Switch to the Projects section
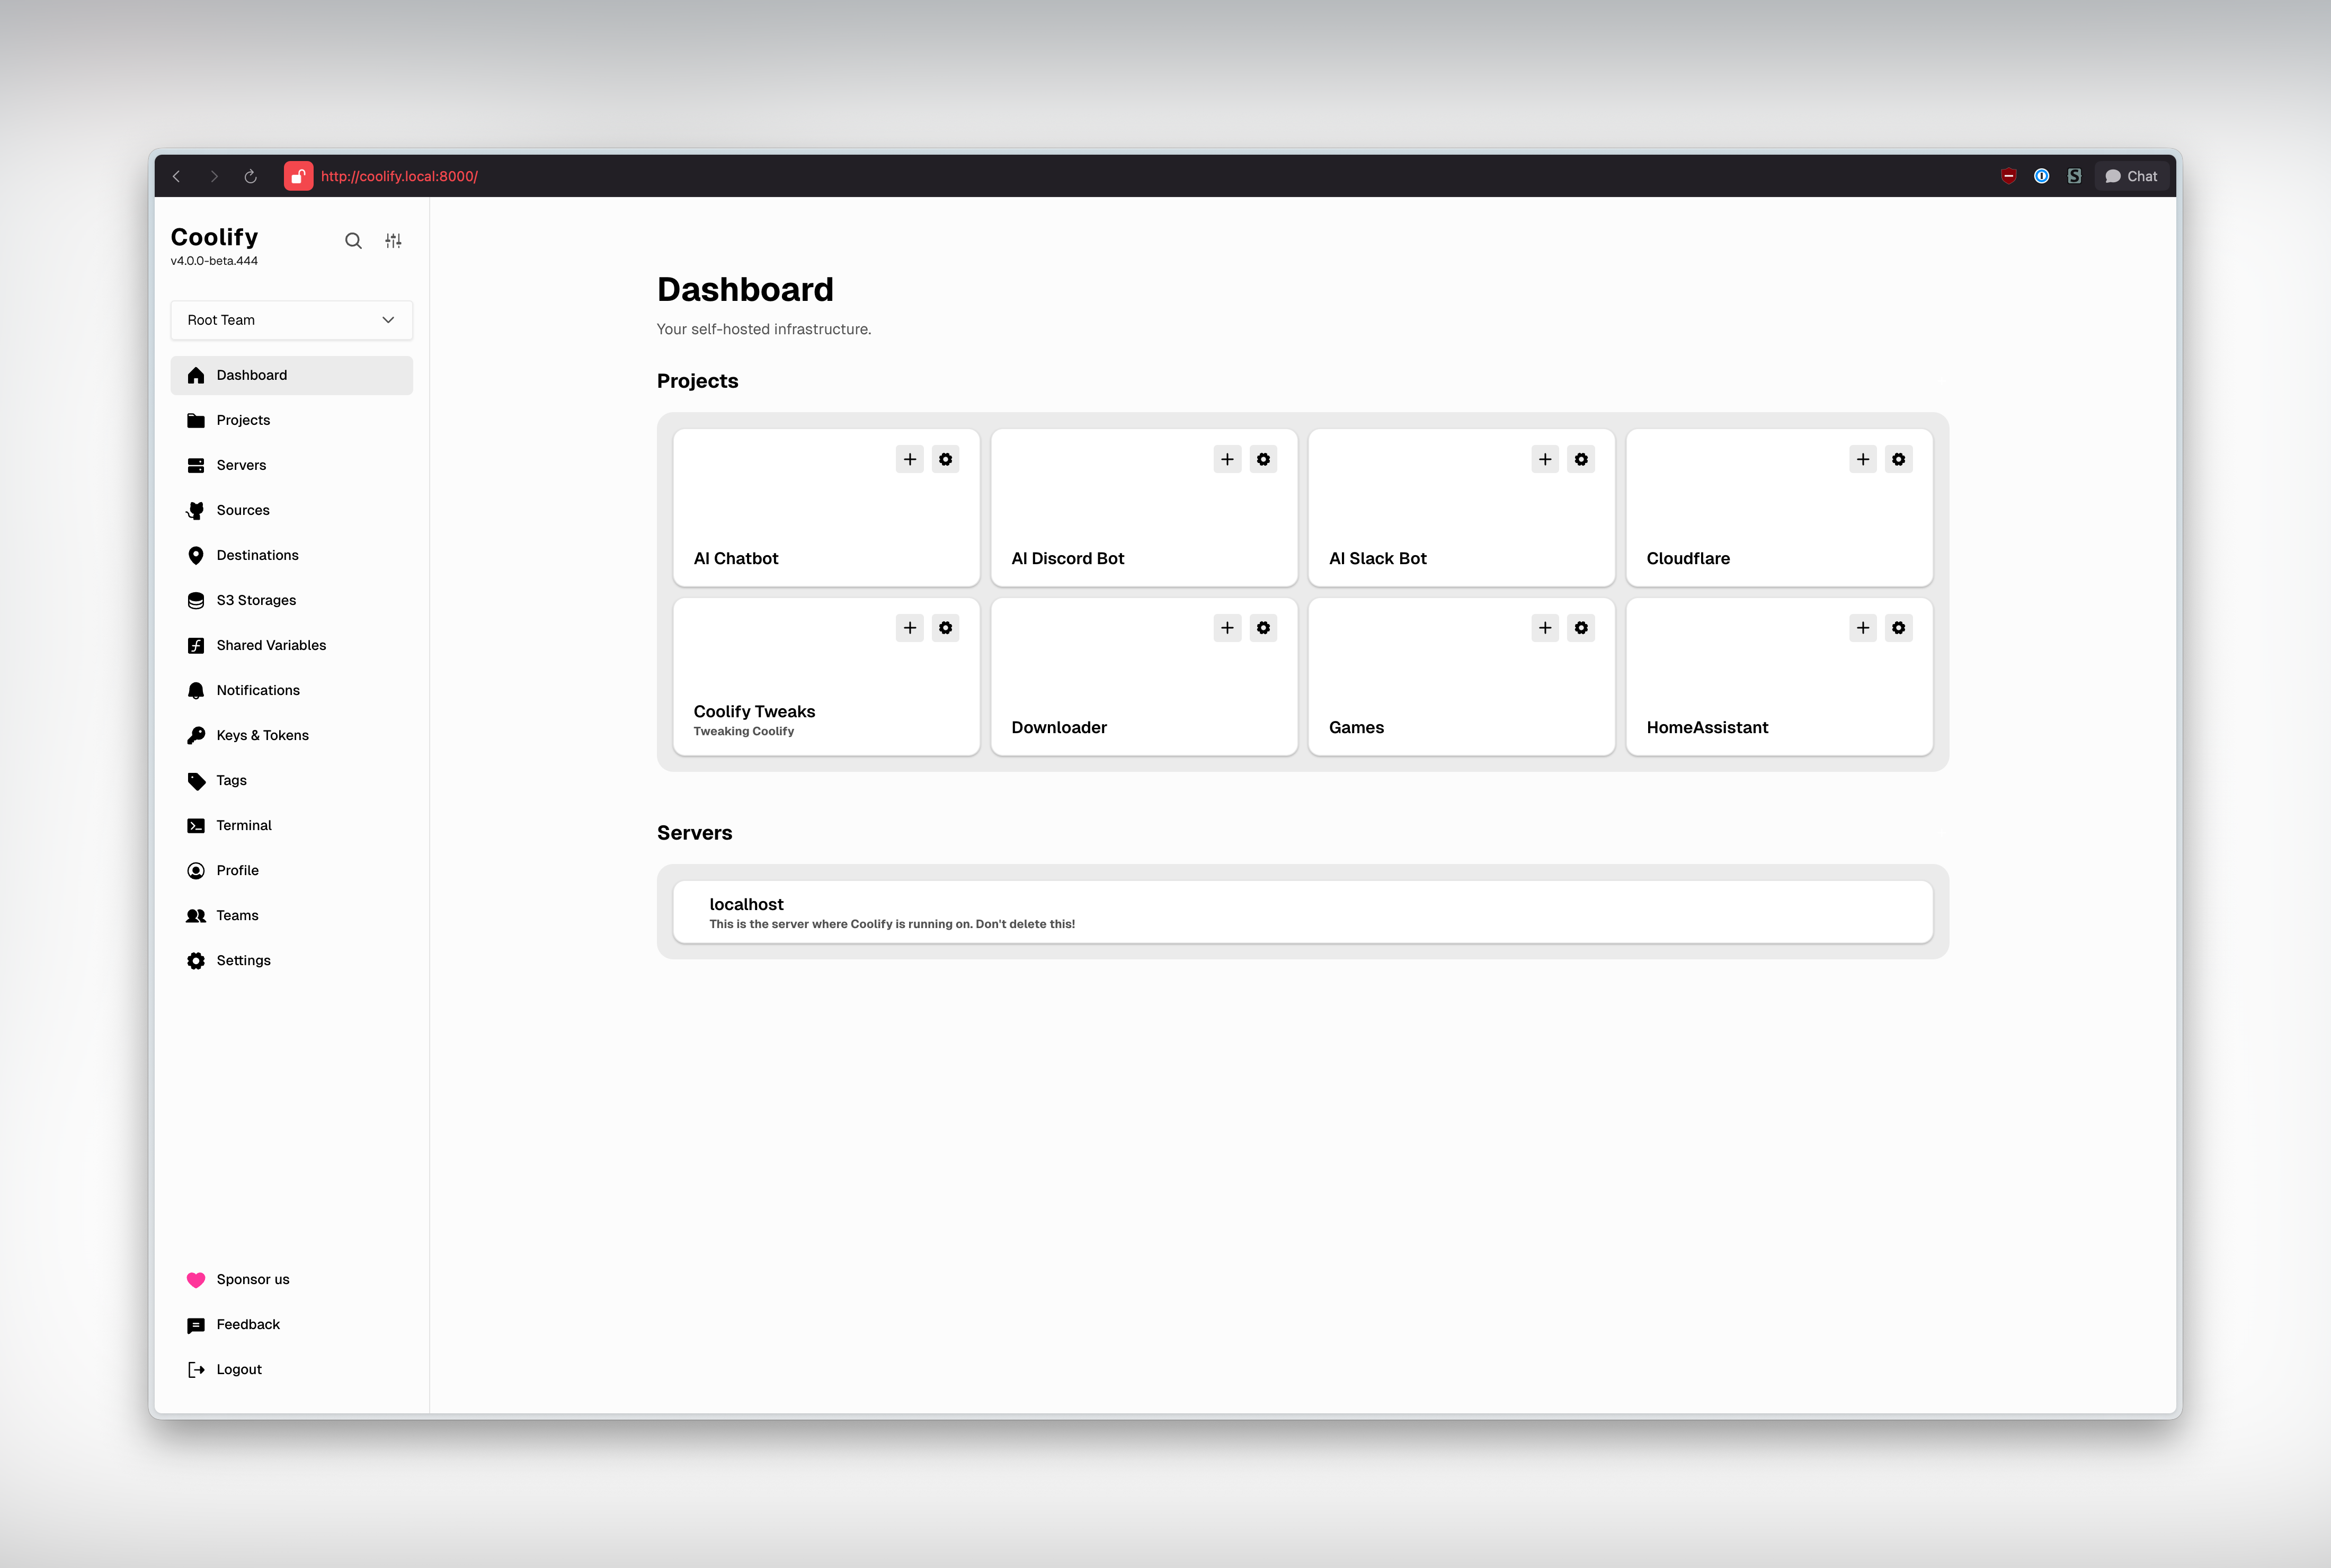 coord(243,419)
